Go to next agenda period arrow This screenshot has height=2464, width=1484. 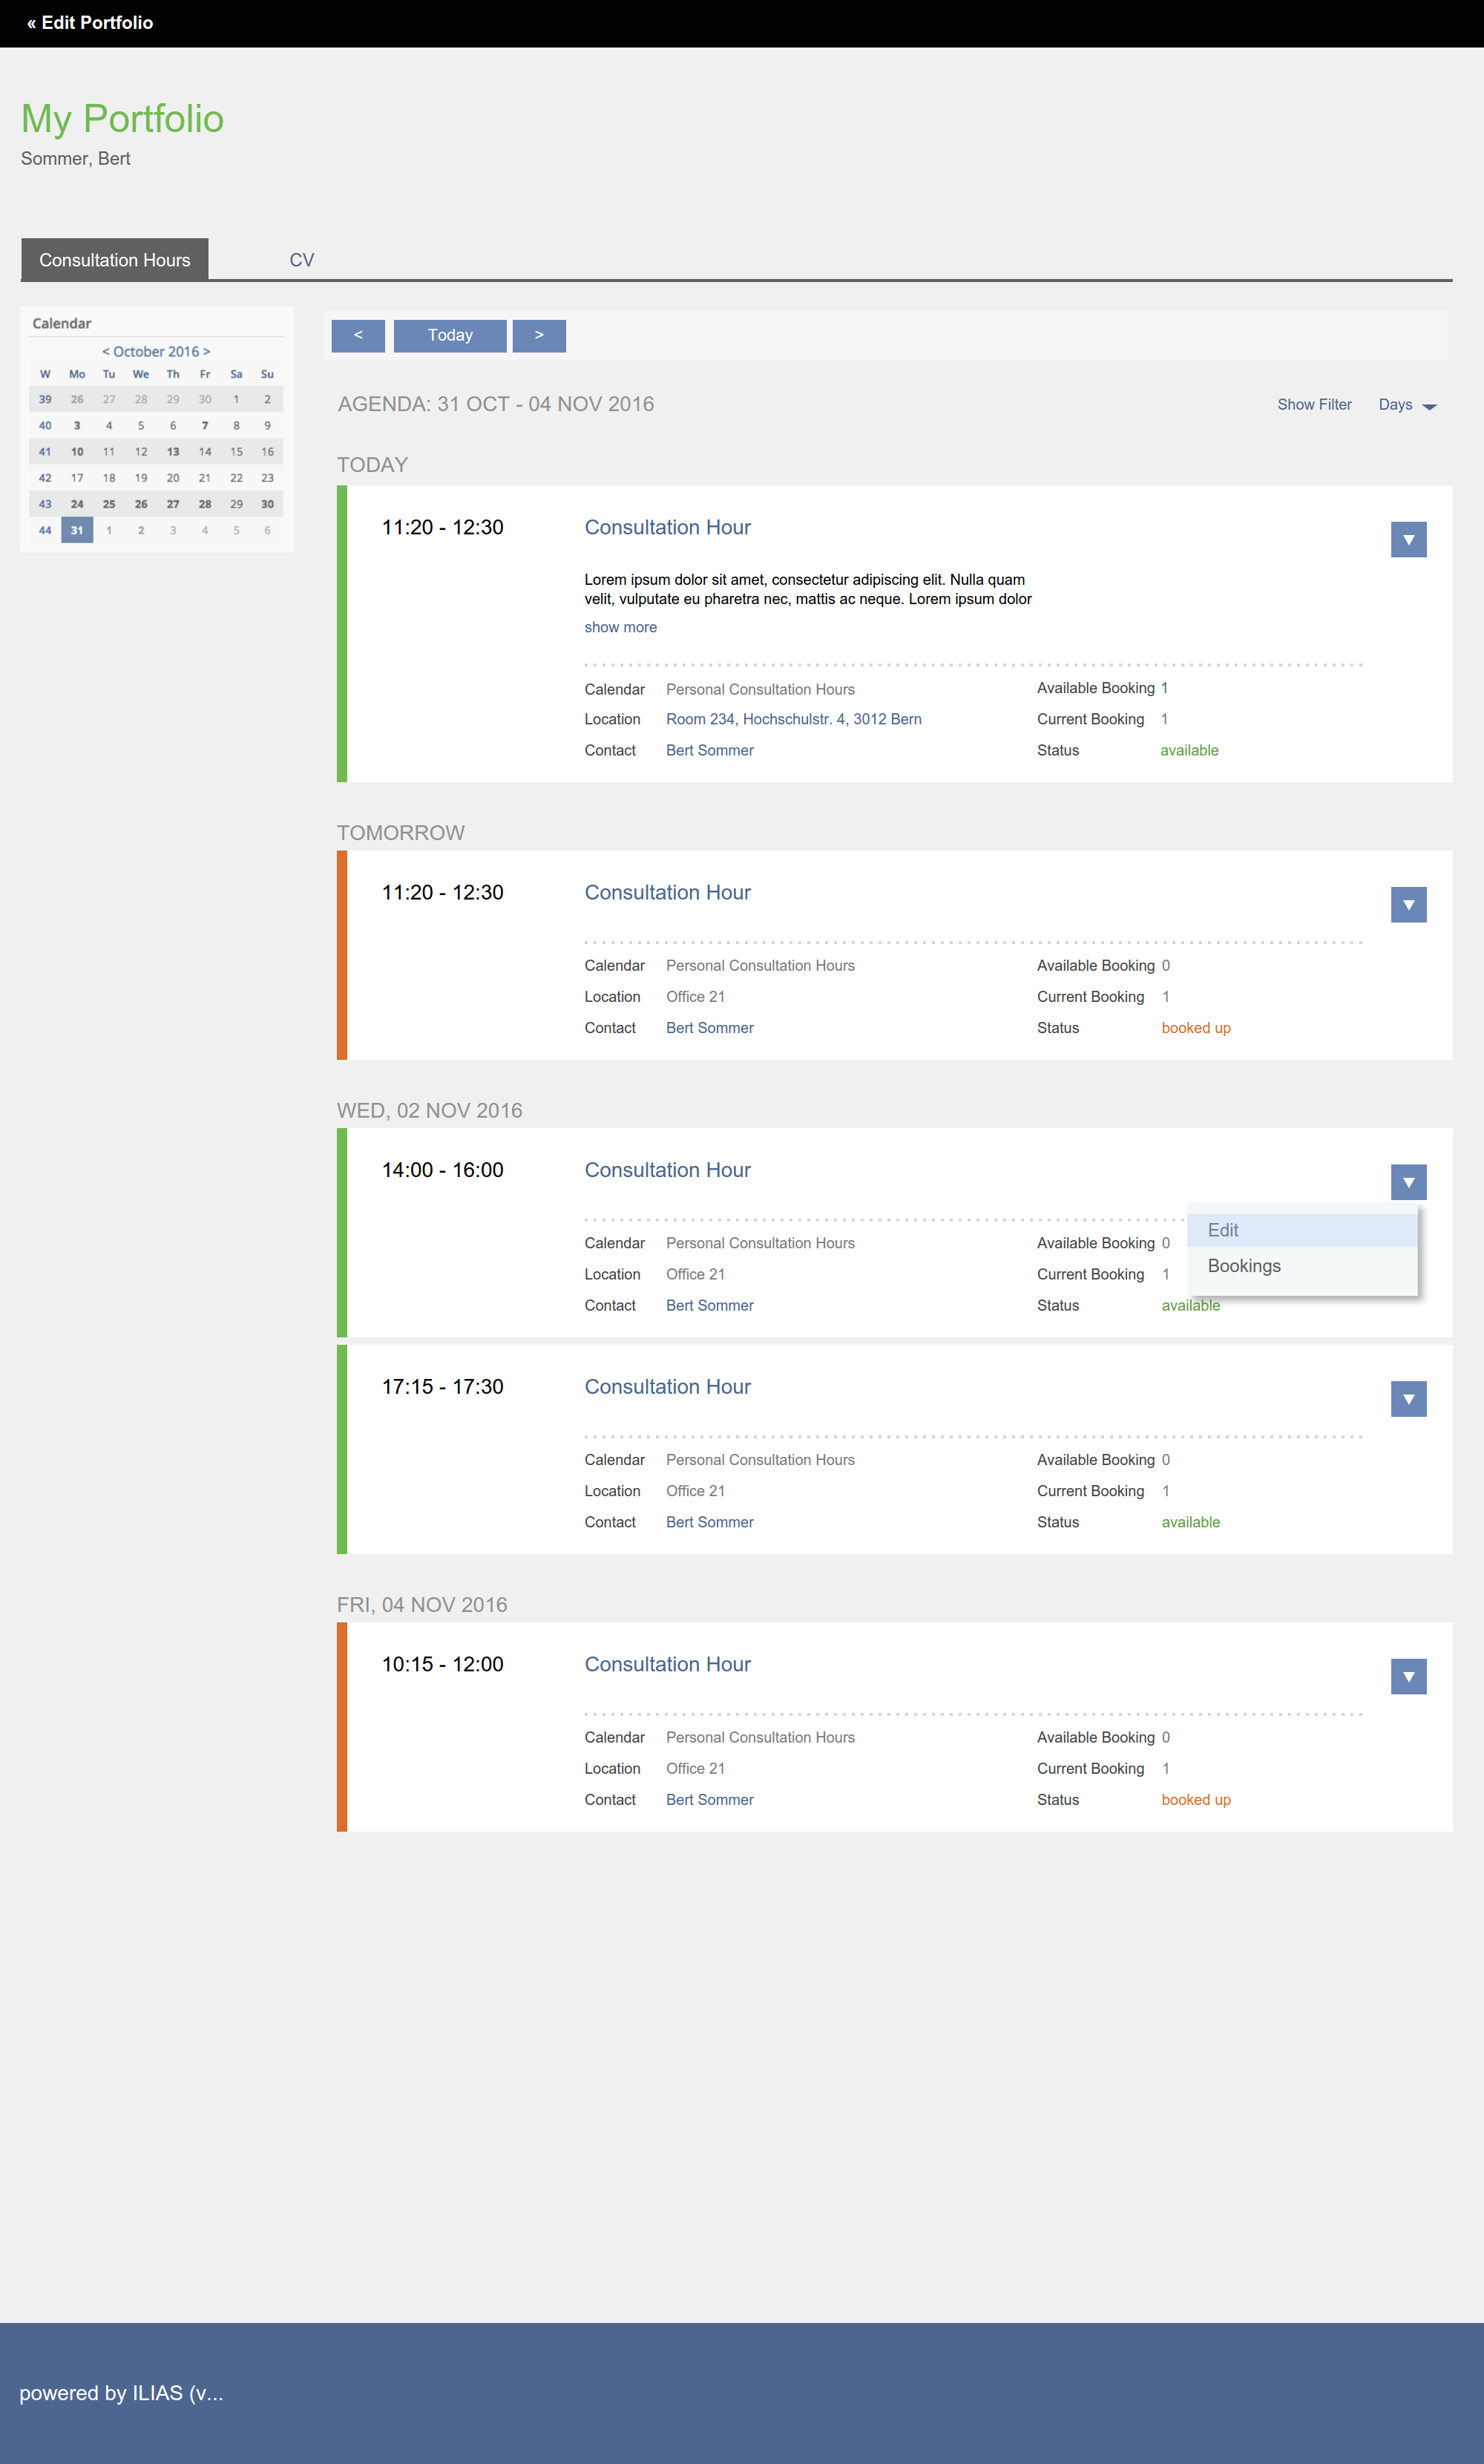[539, 336]
